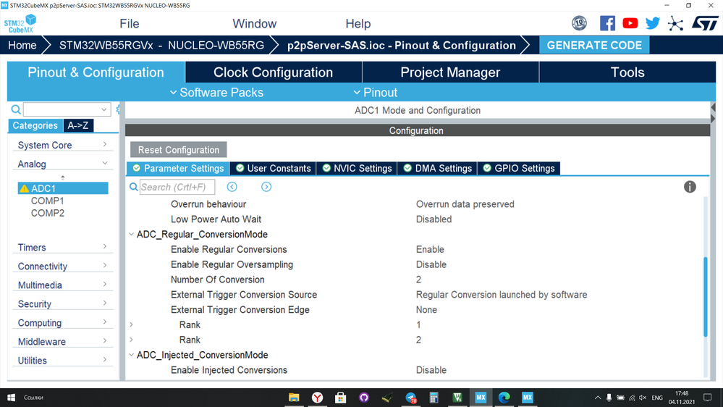Open the Software Packs dropdown

point(216,92)
